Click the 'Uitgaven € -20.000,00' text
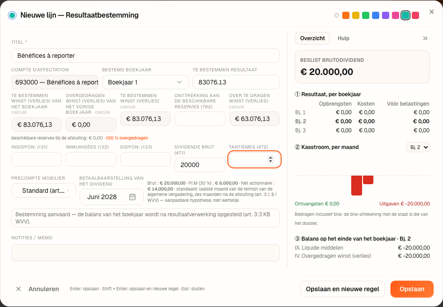This screenshot has height=307, width=443. tap(405, 204)
